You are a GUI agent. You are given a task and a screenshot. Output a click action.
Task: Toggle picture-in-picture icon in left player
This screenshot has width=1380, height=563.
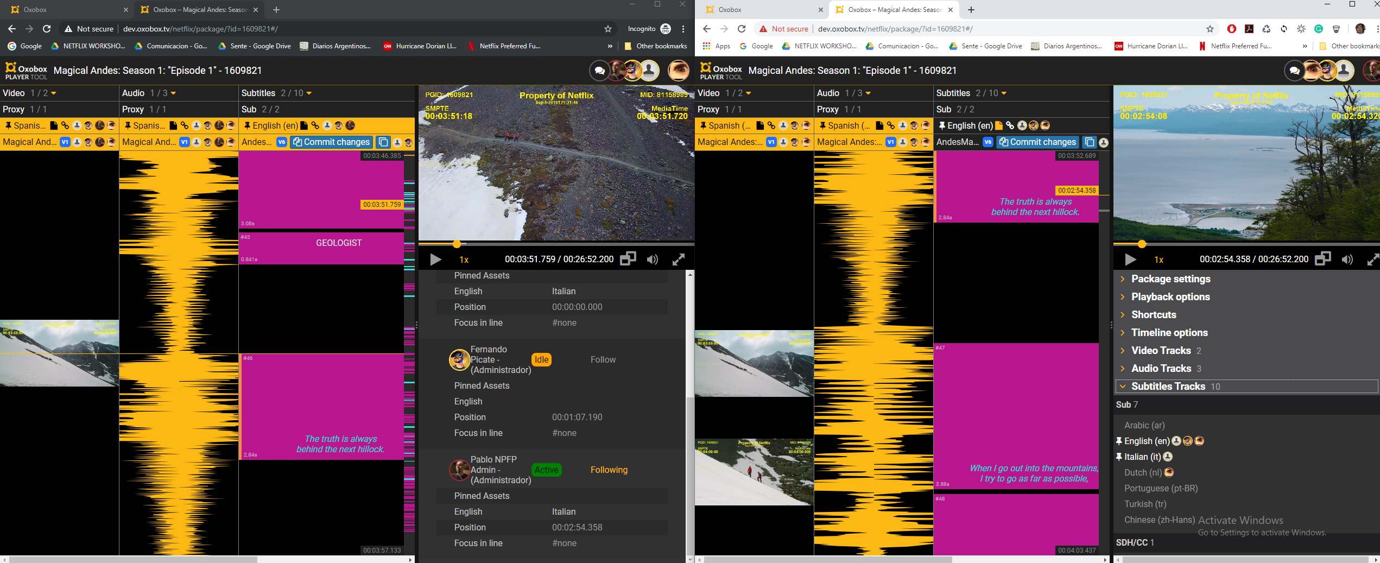point(628,259)
